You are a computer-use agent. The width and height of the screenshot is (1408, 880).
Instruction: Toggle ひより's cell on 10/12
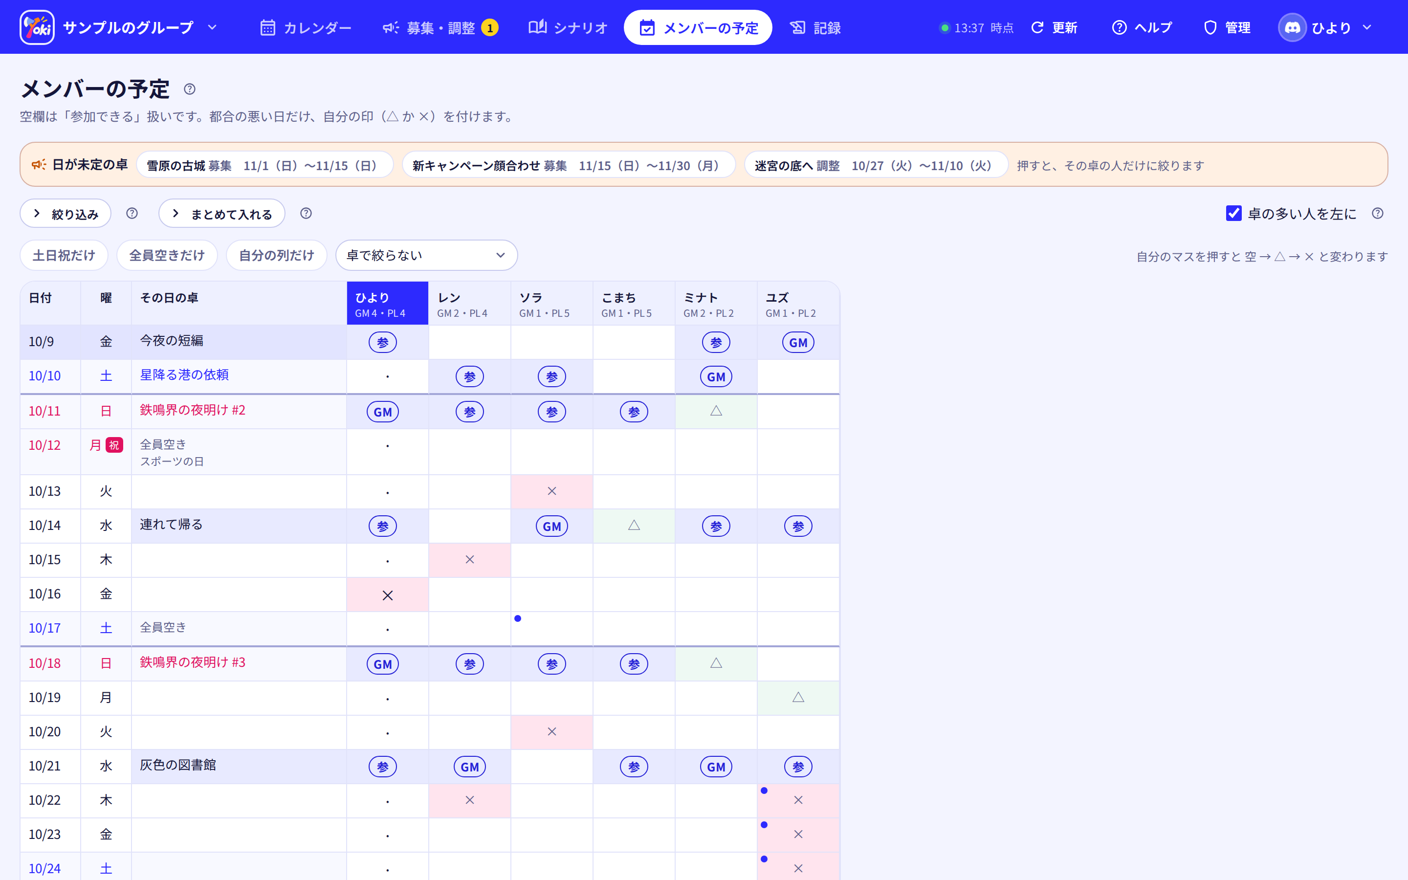[x=388, y=452]
